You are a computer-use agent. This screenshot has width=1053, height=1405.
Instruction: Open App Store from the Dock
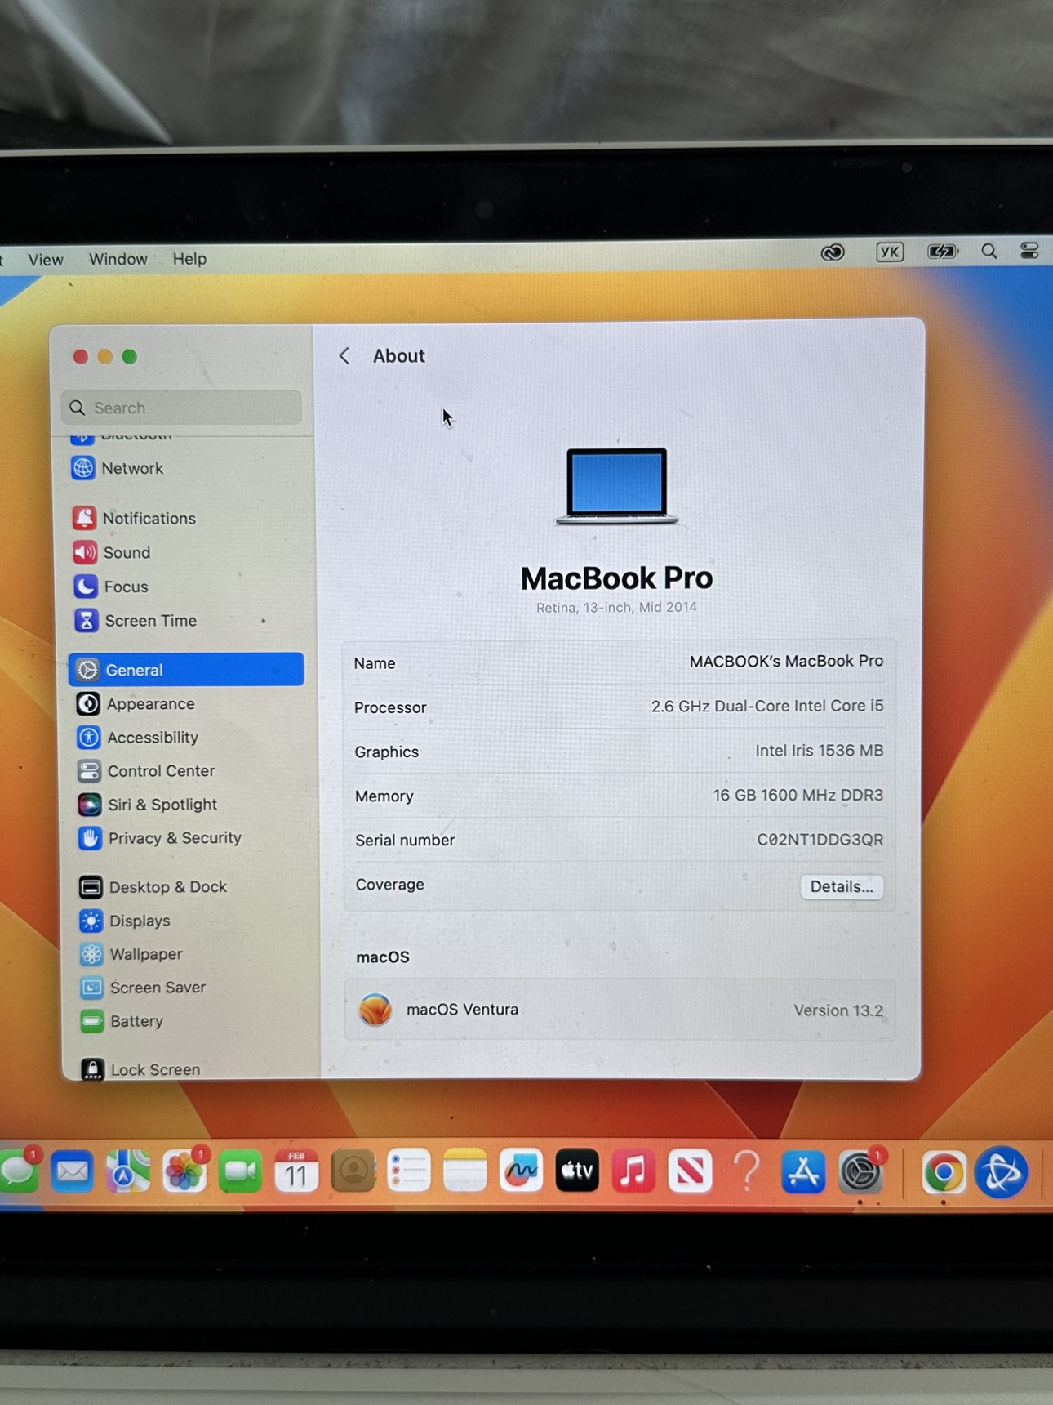(803, 1172)
